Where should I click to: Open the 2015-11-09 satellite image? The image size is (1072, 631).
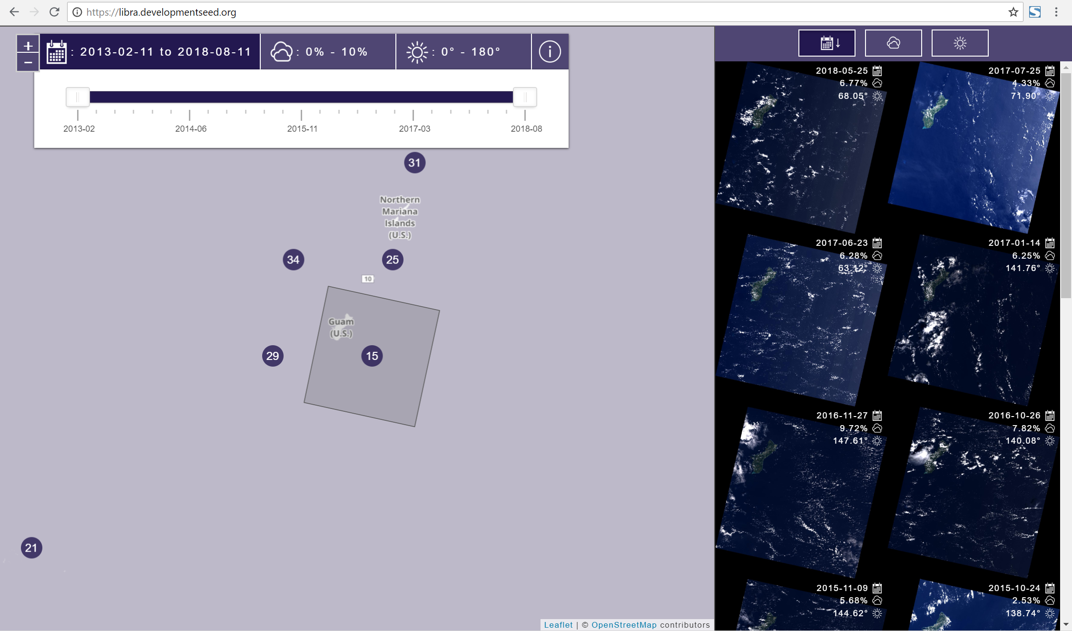[802, 605]
